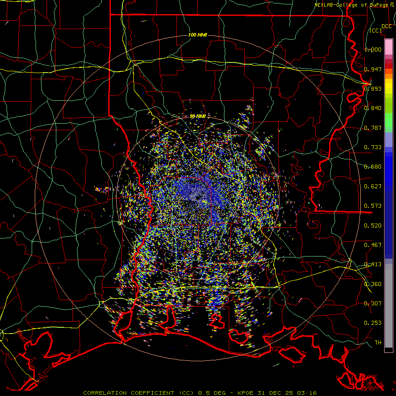Click the 0.413 scale value
Screen dimensions: 396x396
pyautogui.click(x=373, y=264)
